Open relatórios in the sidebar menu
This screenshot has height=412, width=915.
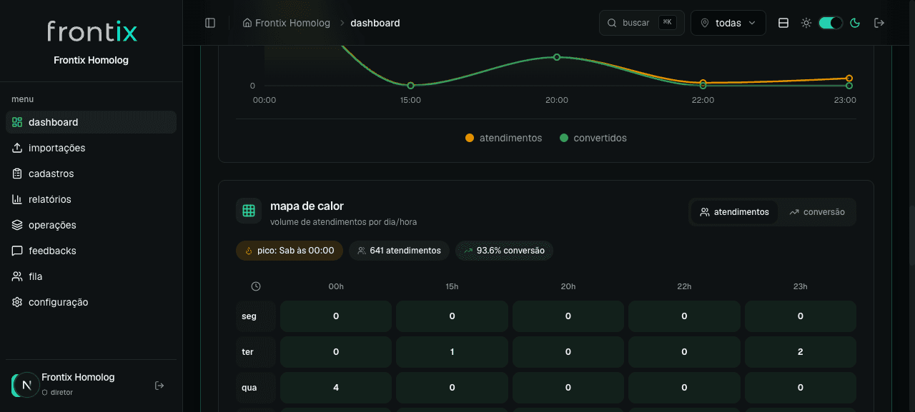point(91,199)
